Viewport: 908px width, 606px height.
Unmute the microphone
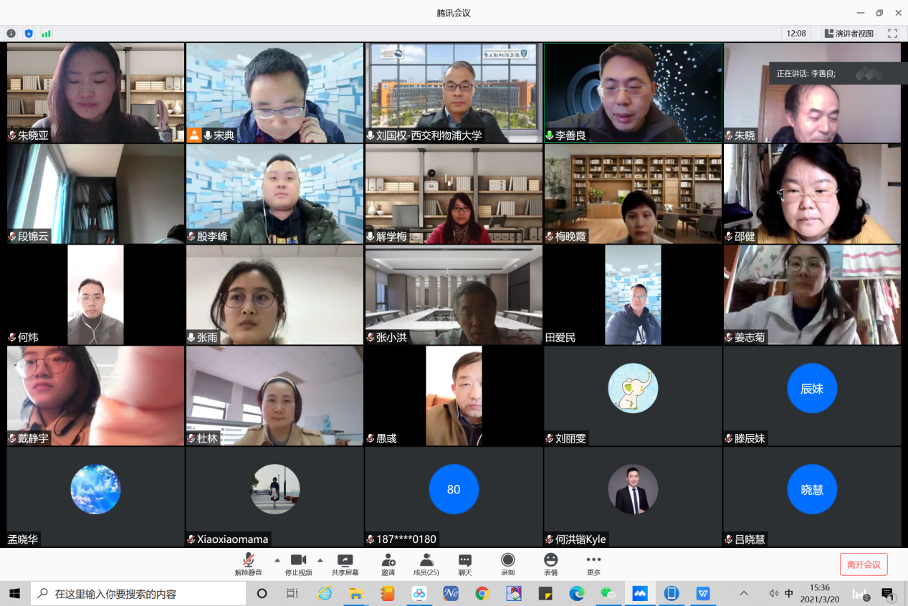(x=248, y=564)
